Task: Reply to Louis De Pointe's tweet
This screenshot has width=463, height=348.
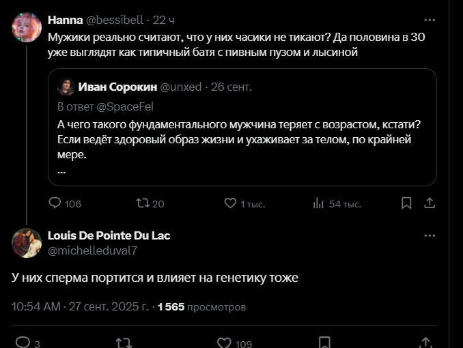Action: click(23, 343)
